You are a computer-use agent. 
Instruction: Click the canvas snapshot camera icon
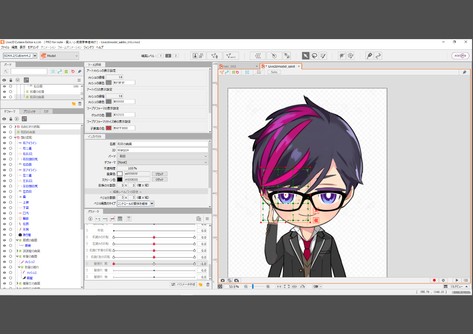point(223,280)
